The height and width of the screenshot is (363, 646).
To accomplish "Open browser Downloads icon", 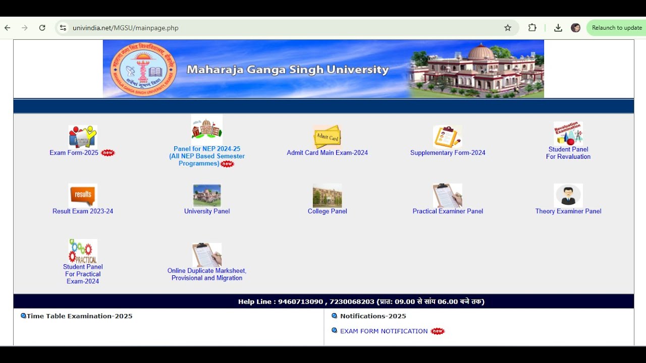I will 558,28.
